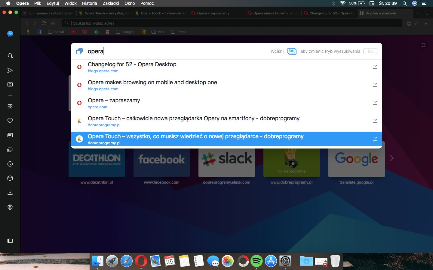Open downloads icon in sidebar
433x270 pixels.
[x=10, y=193]
